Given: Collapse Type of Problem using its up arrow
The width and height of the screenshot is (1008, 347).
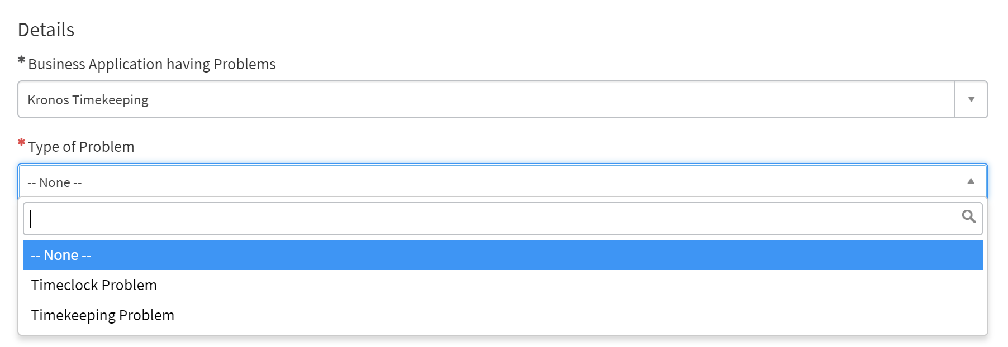Looking at the screenshot, I should click(x=971, y=181).
